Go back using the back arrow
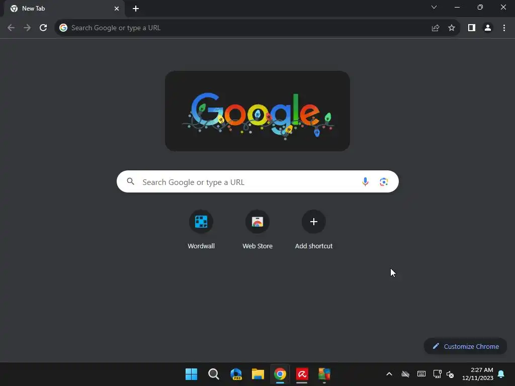The width and height of the screenshot is (515, 386). click(11, 28)
